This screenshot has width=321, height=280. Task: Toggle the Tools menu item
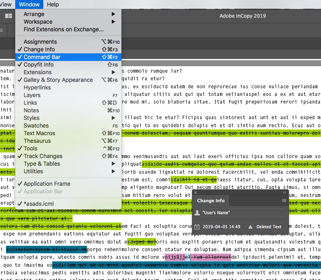68,148
